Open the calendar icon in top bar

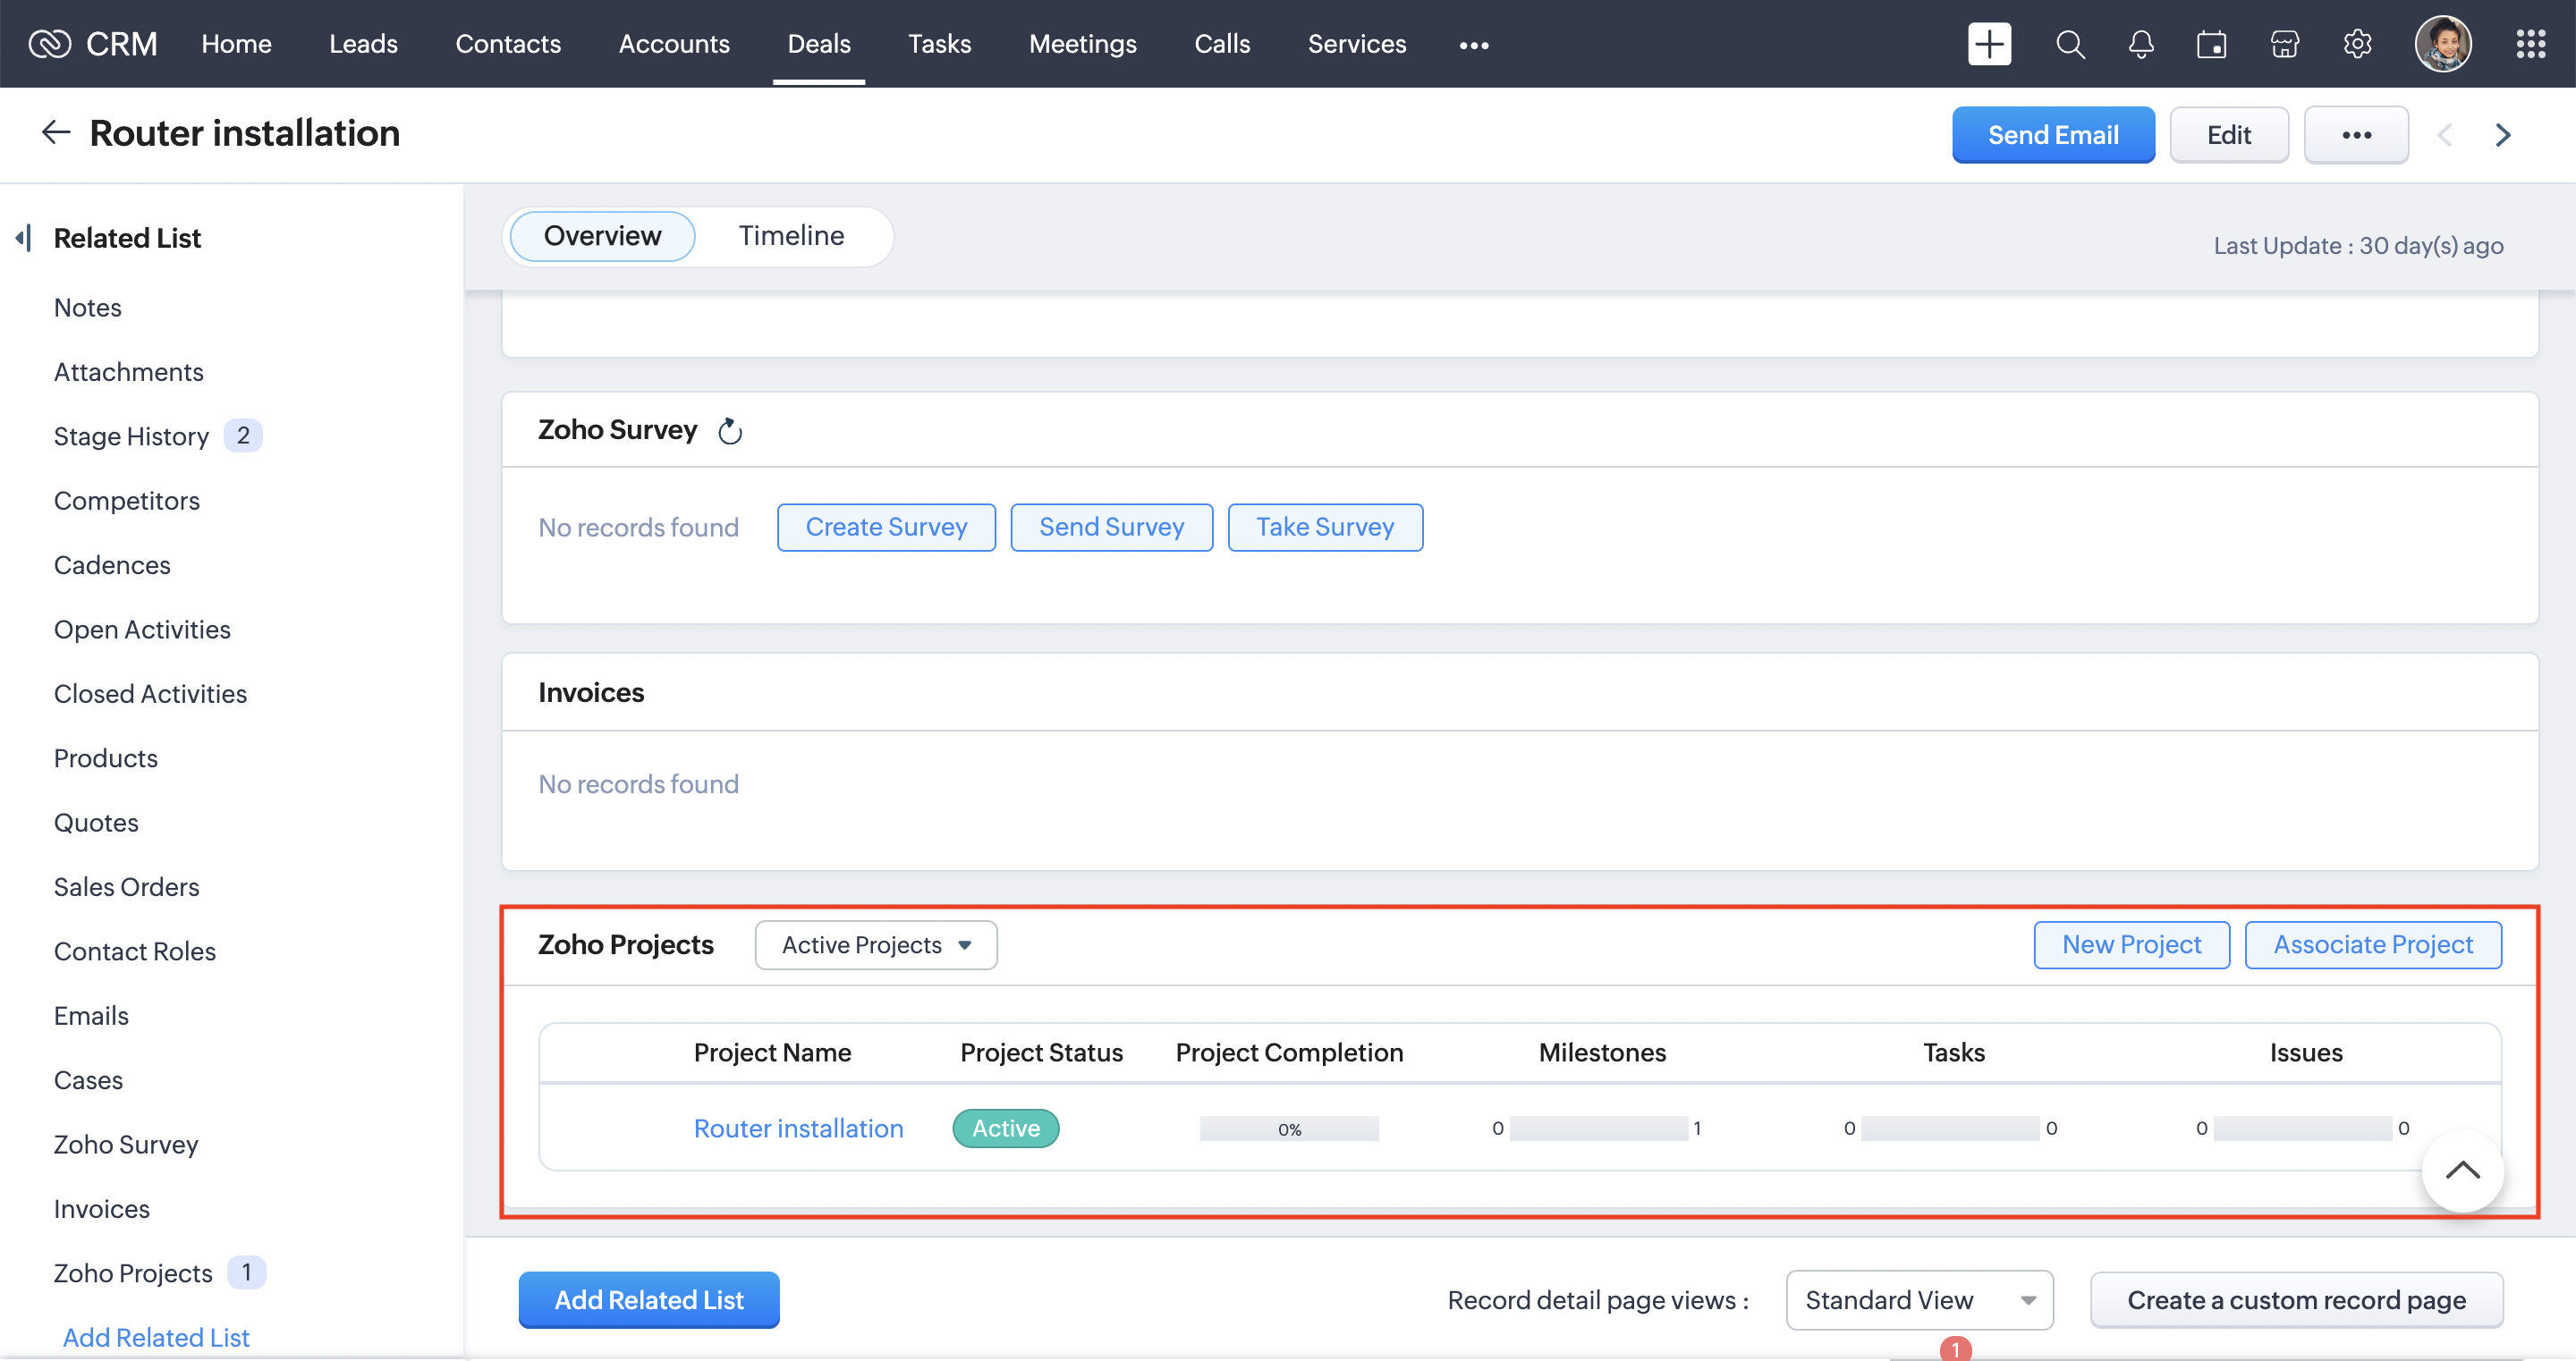click(2211, 44)
